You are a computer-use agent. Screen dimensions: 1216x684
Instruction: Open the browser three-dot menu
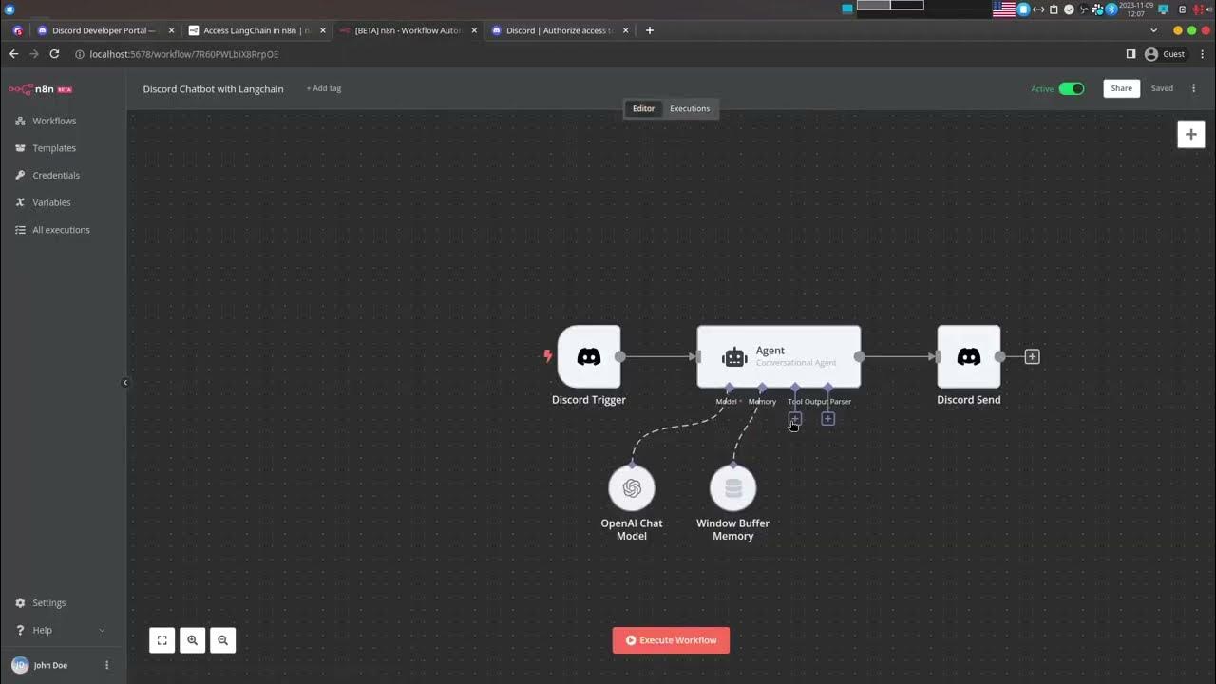1203,54
